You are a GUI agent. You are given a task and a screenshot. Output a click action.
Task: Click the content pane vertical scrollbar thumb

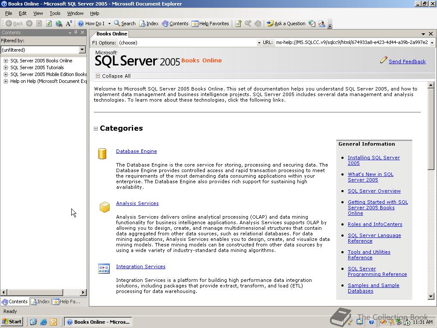(431, 129)
